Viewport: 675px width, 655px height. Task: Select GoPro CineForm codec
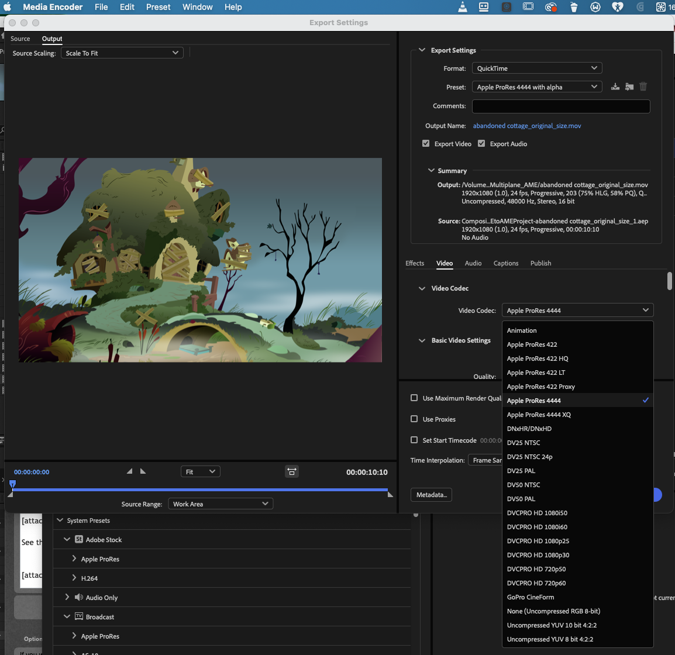pyautogui.click(x=578, y=597)
